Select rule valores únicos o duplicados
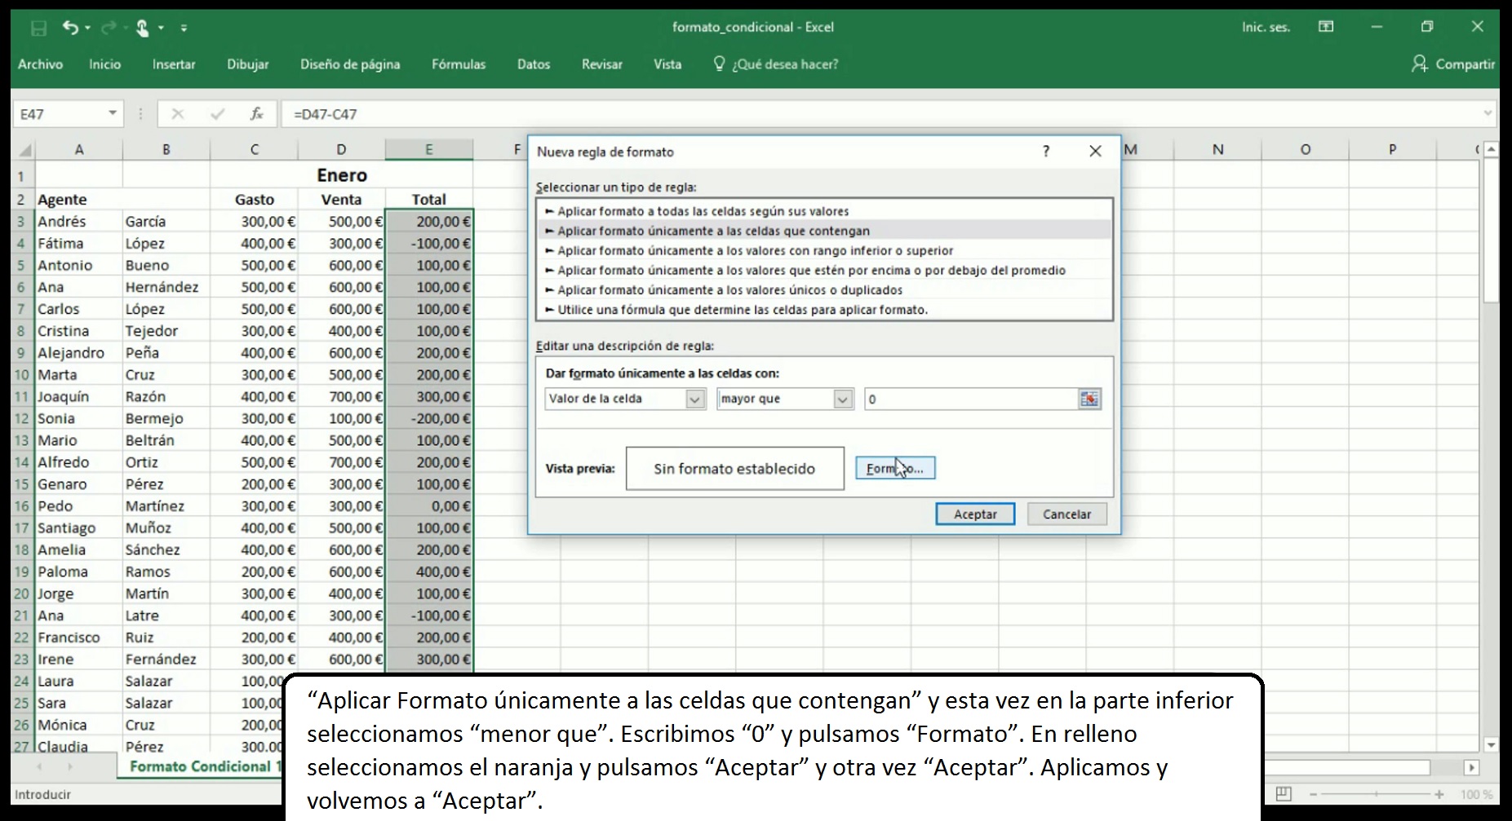The height and width of the screenshot is (821, 1512). 824,289
